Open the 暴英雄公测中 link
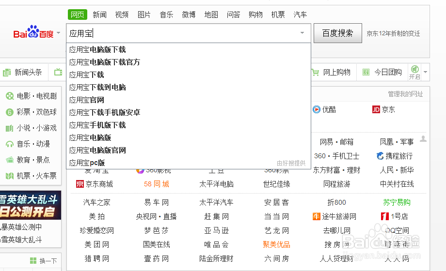Image resolution: width=446 pixels, height=271 pixels. pos(21,227)
